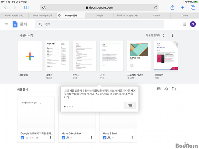The height and width of the screenshot is (149, 199).
Task: Open the S account avatar
Action: tap(193, 24)
